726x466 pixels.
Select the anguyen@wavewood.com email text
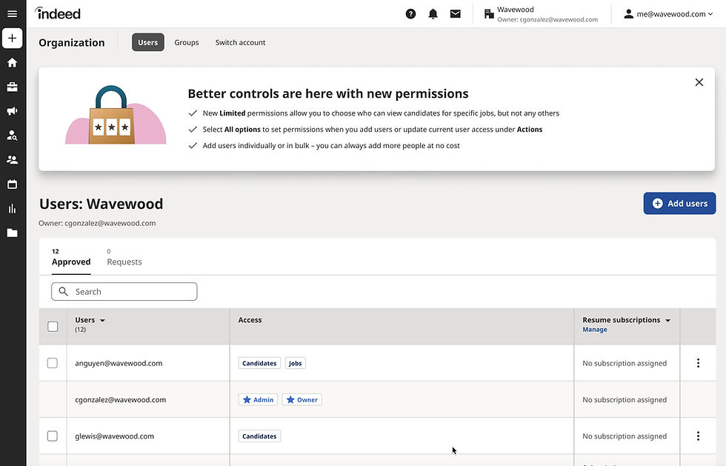click(119, 363)
